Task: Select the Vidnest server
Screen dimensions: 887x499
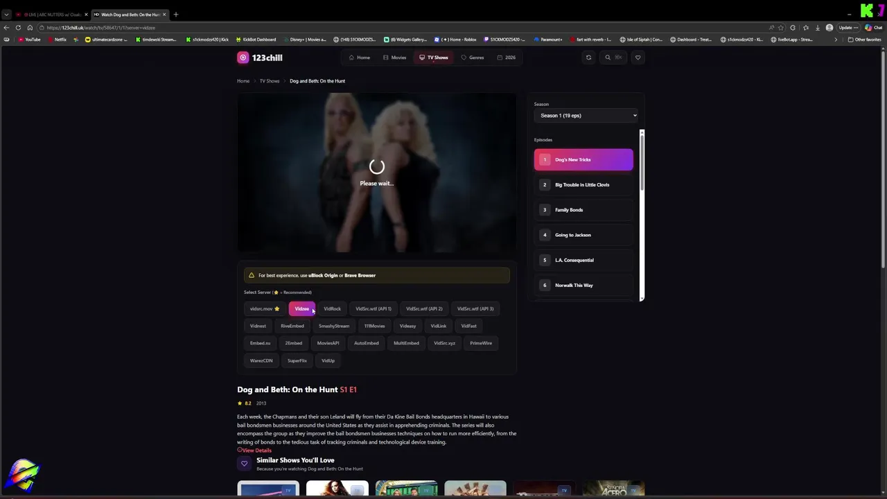Action: click(x=258, y=326)
